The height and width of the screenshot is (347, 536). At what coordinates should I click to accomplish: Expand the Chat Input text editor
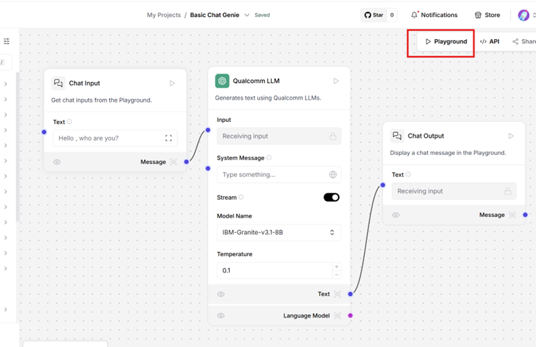pos(168,138)
